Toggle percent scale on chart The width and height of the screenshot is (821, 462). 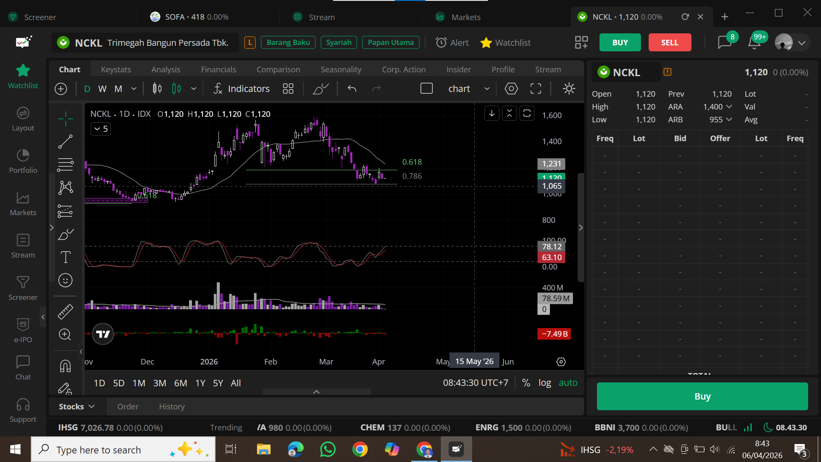click(x=526, y=383)
